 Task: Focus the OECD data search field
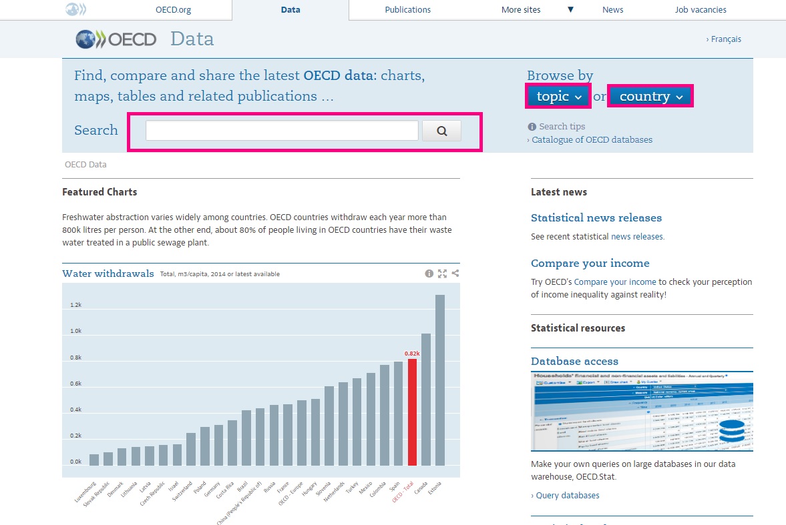(x=282, y=131)
